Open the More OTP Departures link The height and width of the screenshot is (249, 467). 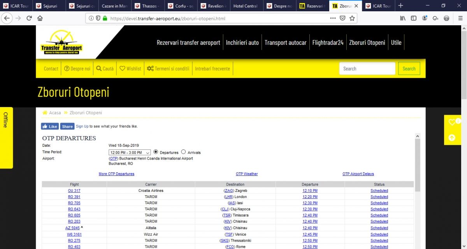[x=116, y=174]
